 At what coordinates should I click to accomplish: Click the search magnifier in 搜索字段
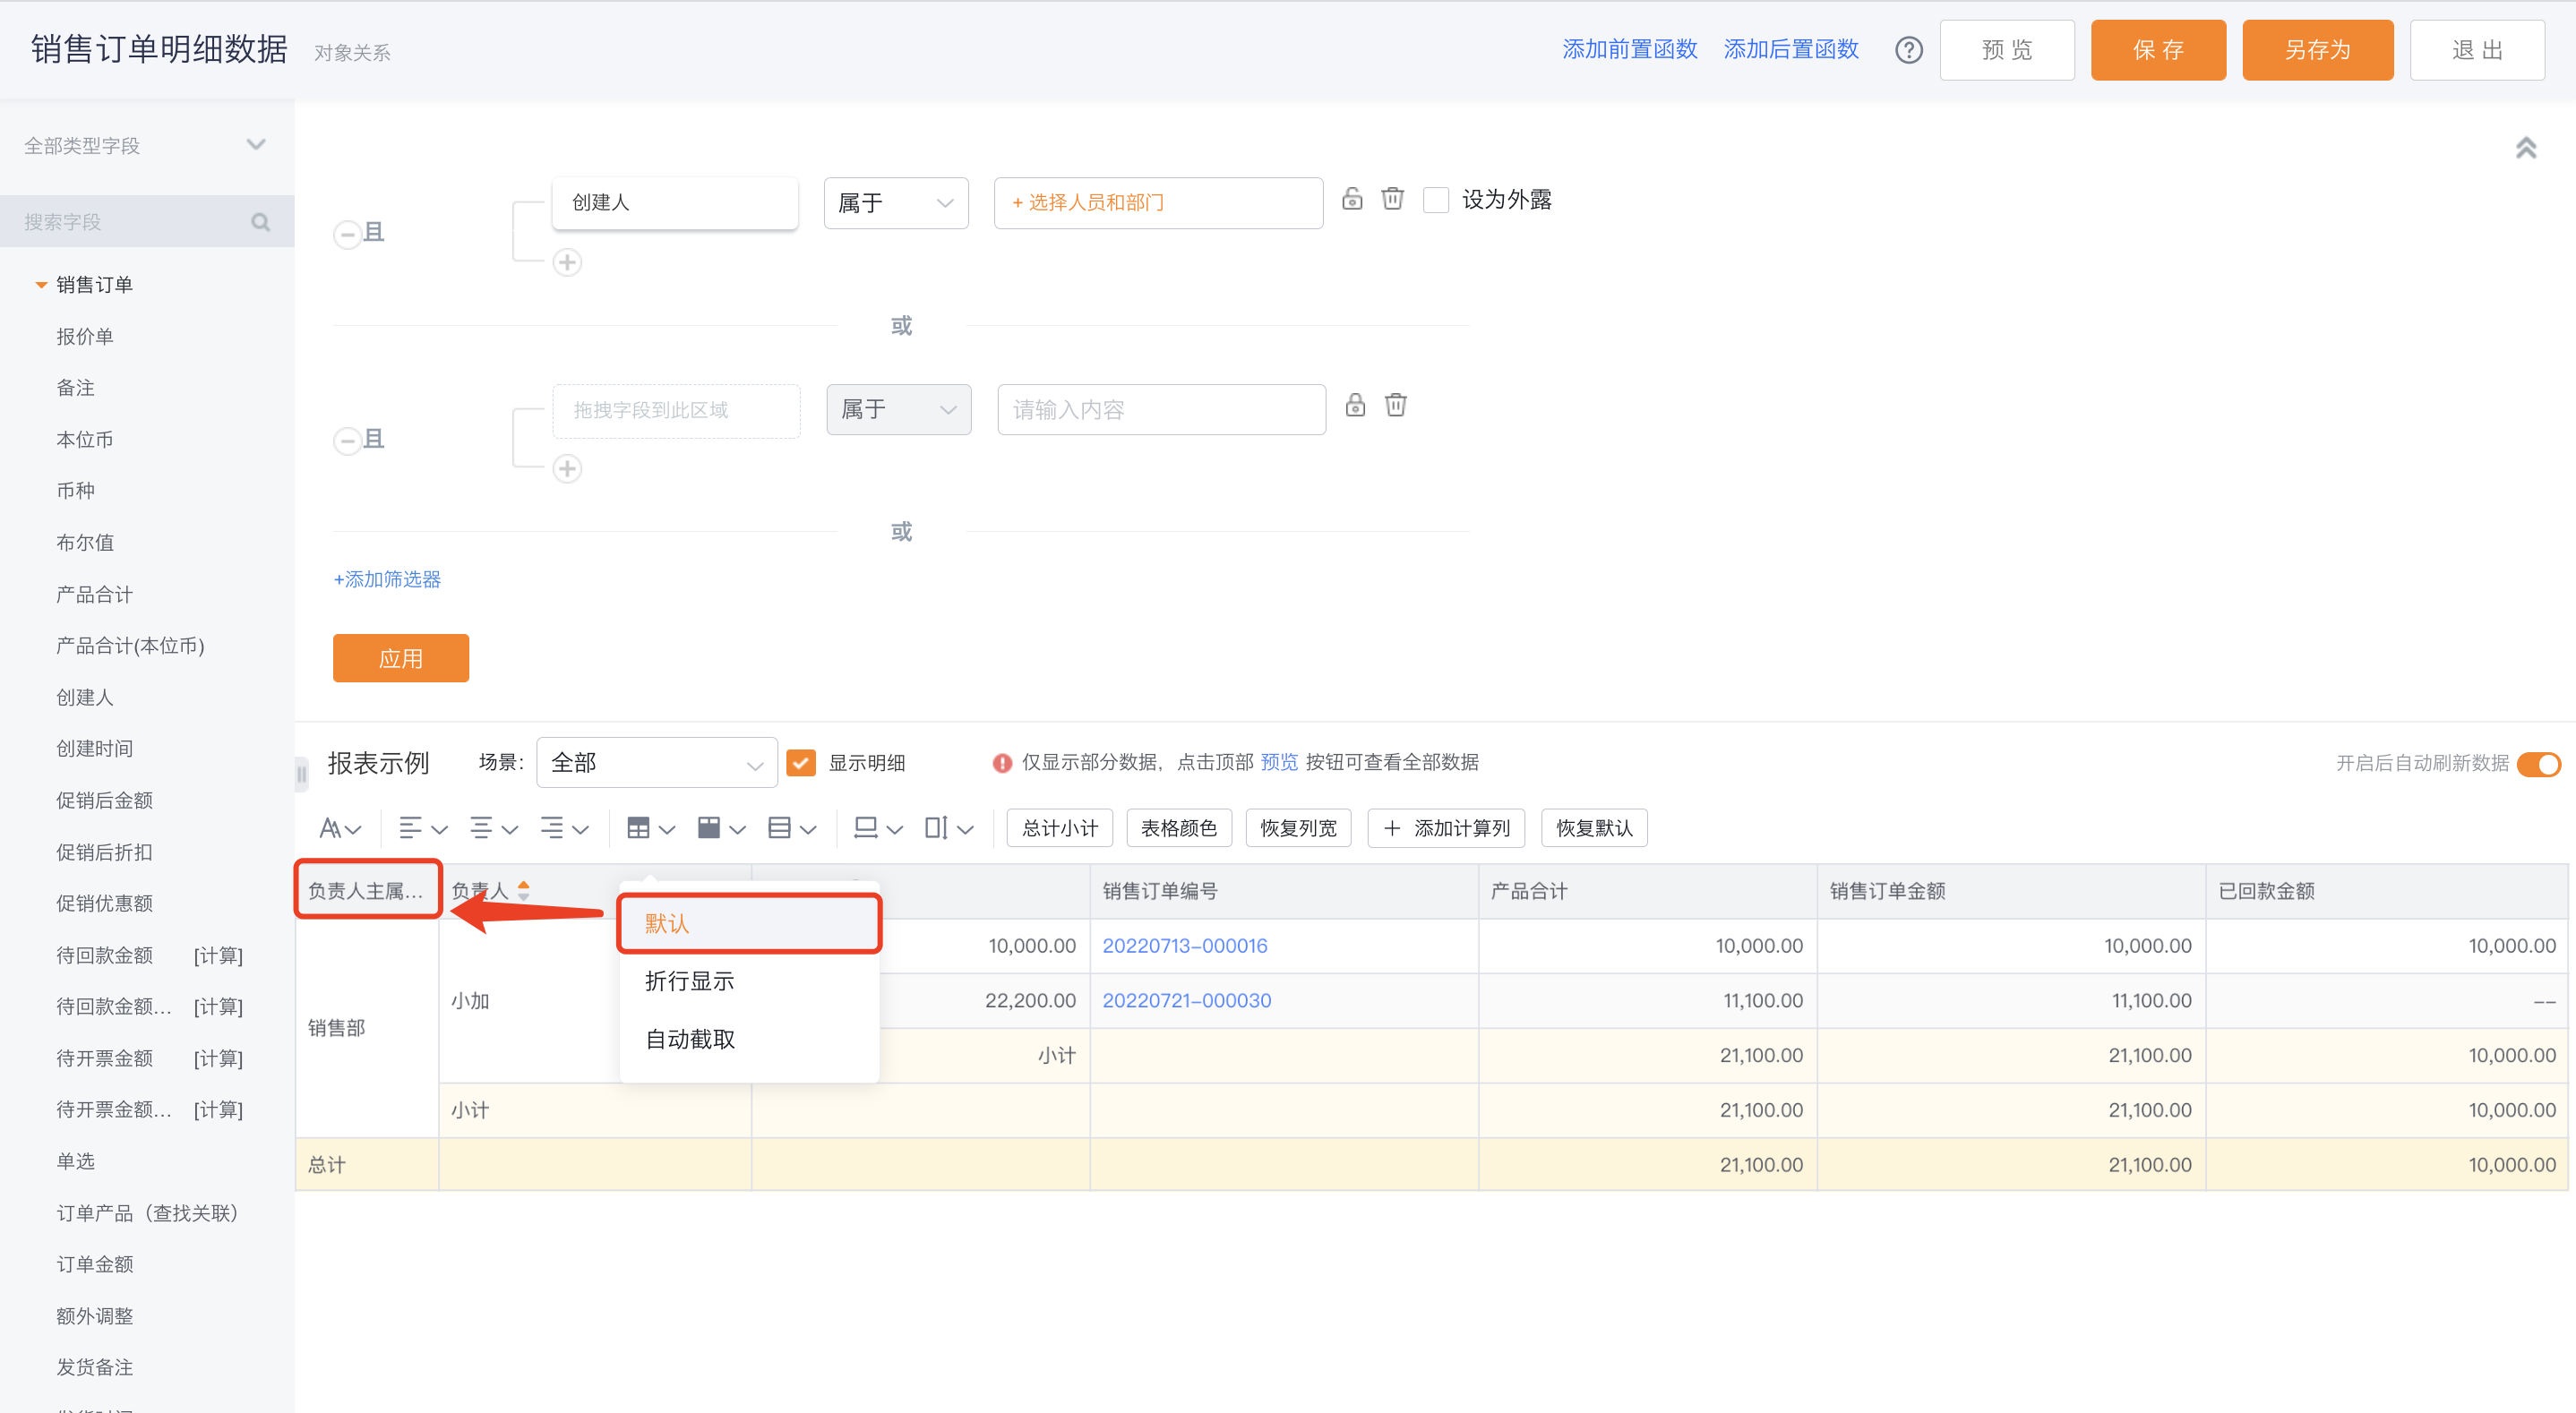point(261,222)
